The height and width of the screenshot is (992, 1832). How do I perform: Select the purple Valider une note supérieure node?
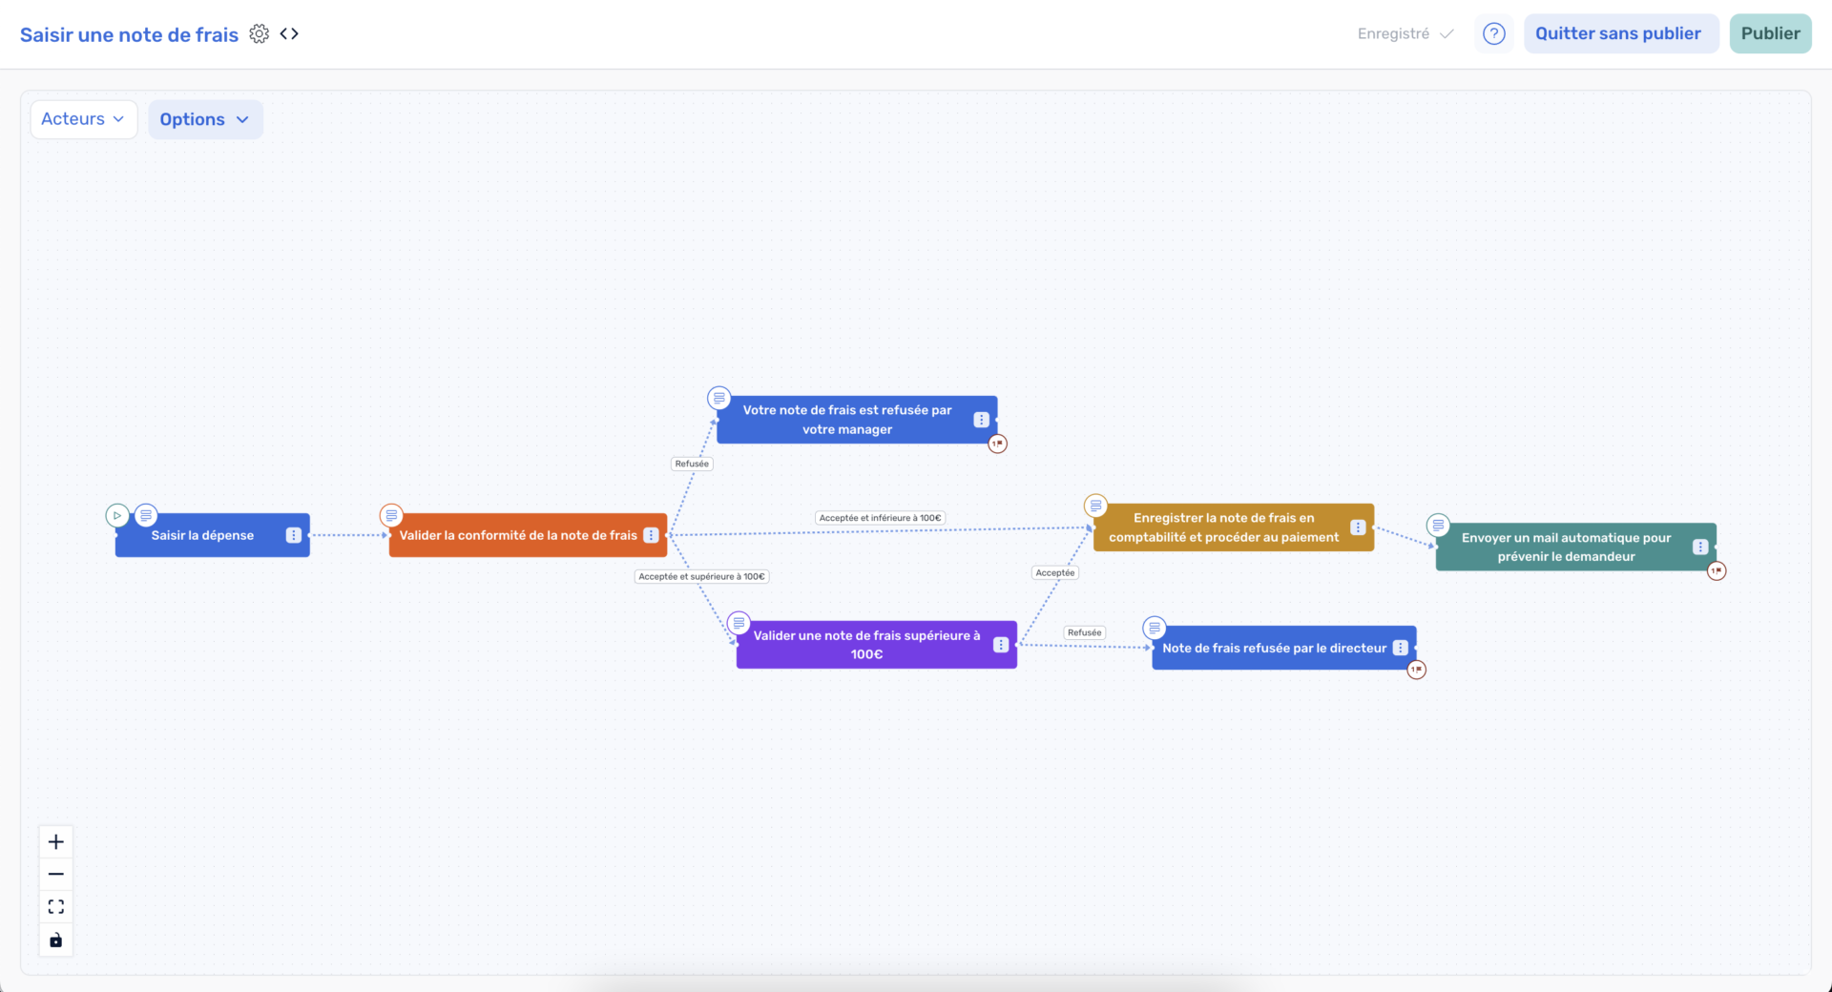click(866, 645)
